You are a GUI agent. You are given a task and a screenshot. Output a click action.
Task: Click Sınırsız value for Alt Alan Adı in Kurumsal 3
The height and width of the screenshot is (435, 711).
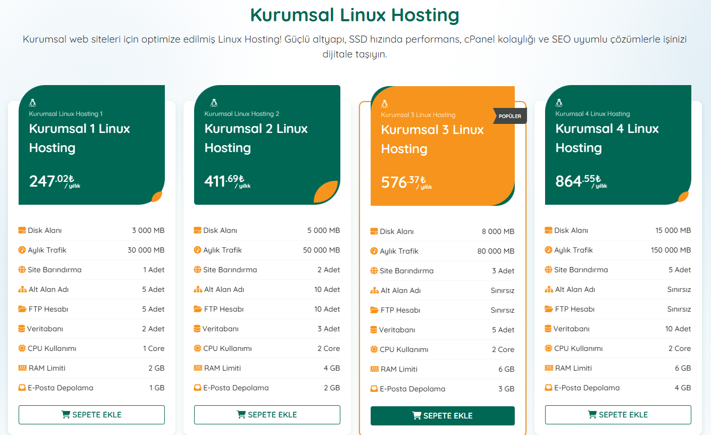503,290
